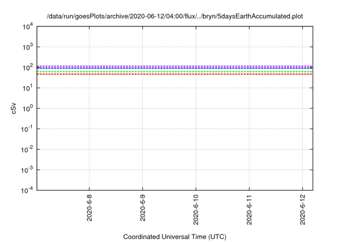Screen dimensions: 345x242
Task: Click the 10^0 y-axis tick label
Action: tap(27, 109)
